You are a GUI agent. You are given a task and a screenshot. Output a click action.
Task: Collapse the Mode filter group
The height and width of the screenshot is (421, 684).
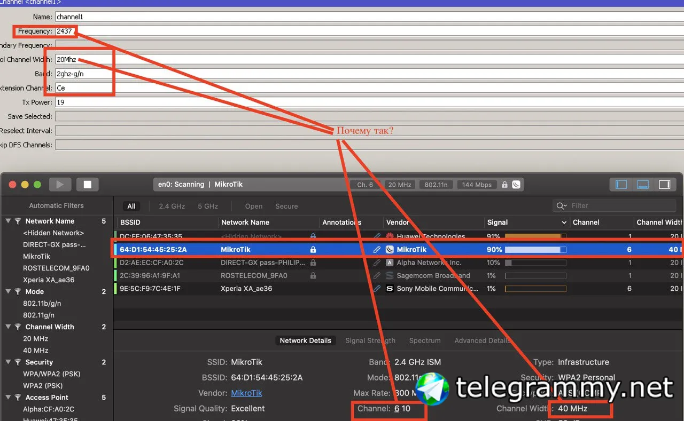pos(8,291)
